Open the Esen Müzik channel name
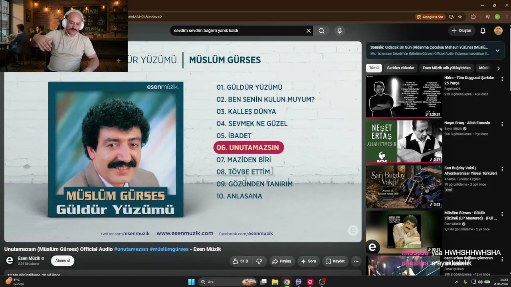 click(x=29, y=258)
